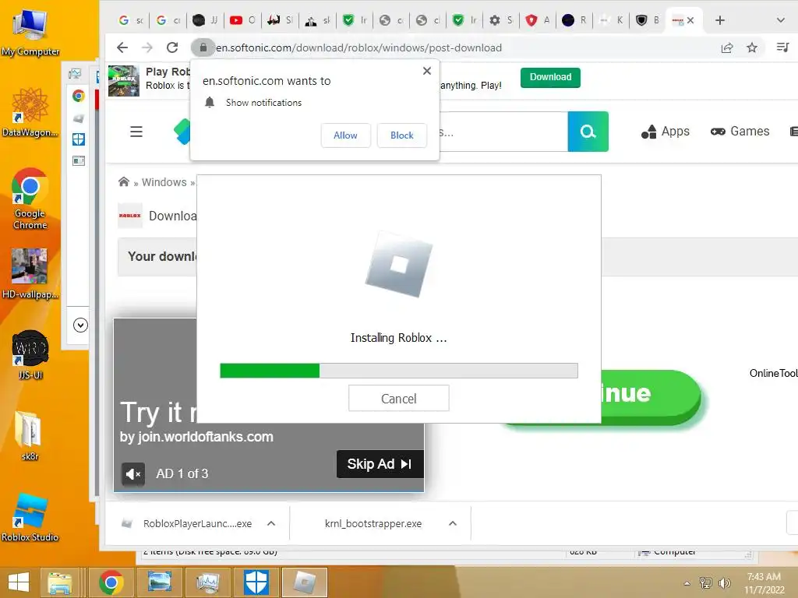Unmute the ad with speaker icon
This screenshot has height=598, width=798.
point(132,474)
